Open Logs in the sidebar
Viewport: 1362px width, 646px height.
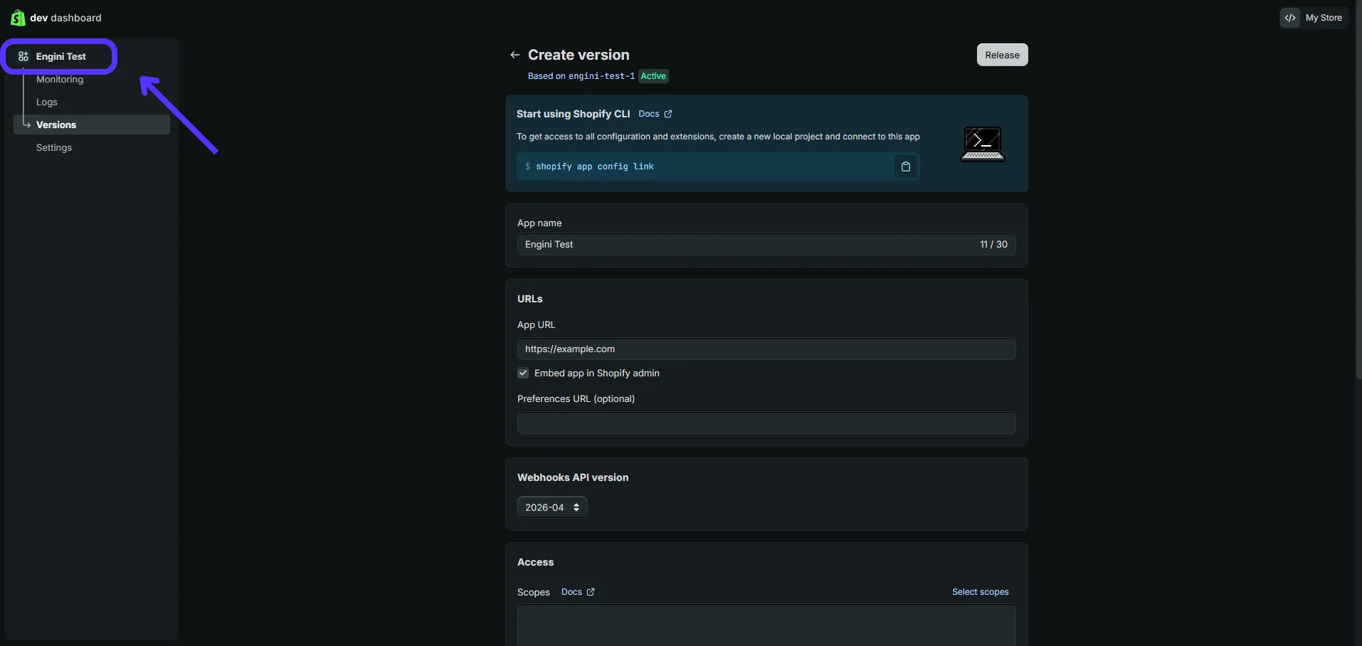47,102
